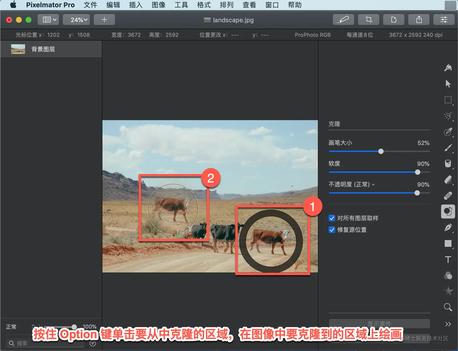Click the 每通道8位 bit depth text
458x351 pixels.
point(360,35)
